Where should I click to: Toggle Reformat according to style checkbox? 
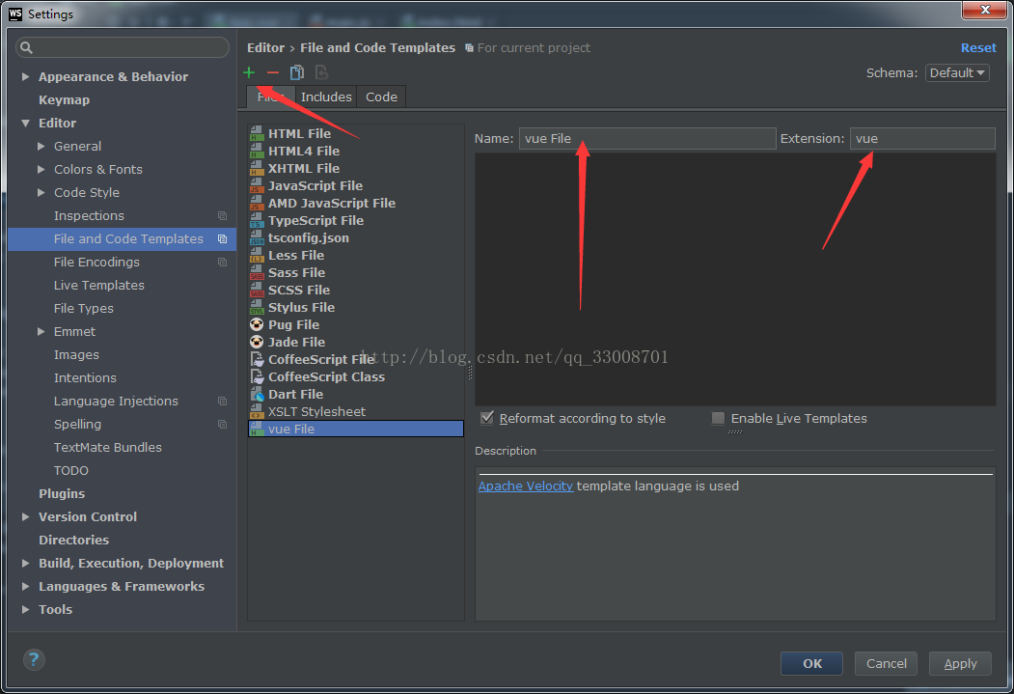point(487,418)
